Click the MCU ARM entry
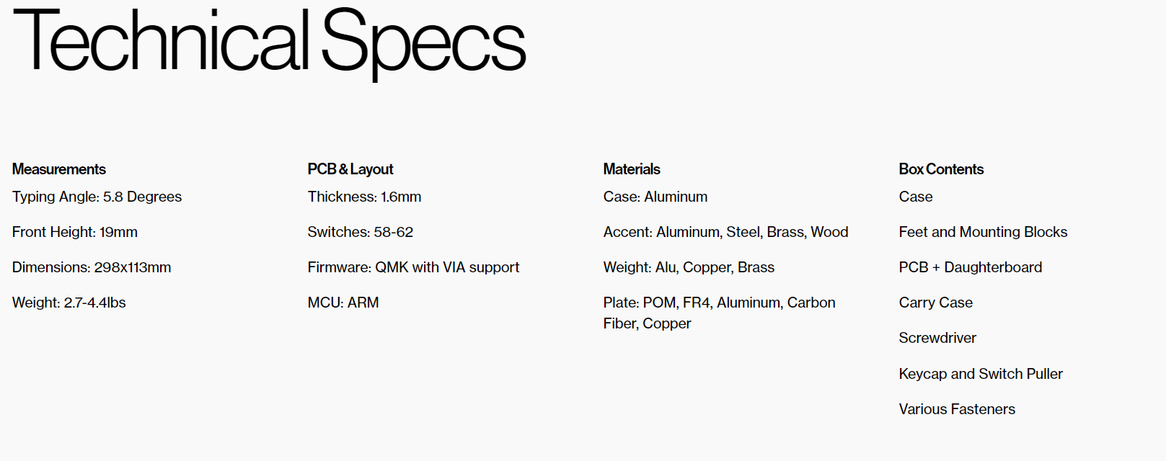 343,303
